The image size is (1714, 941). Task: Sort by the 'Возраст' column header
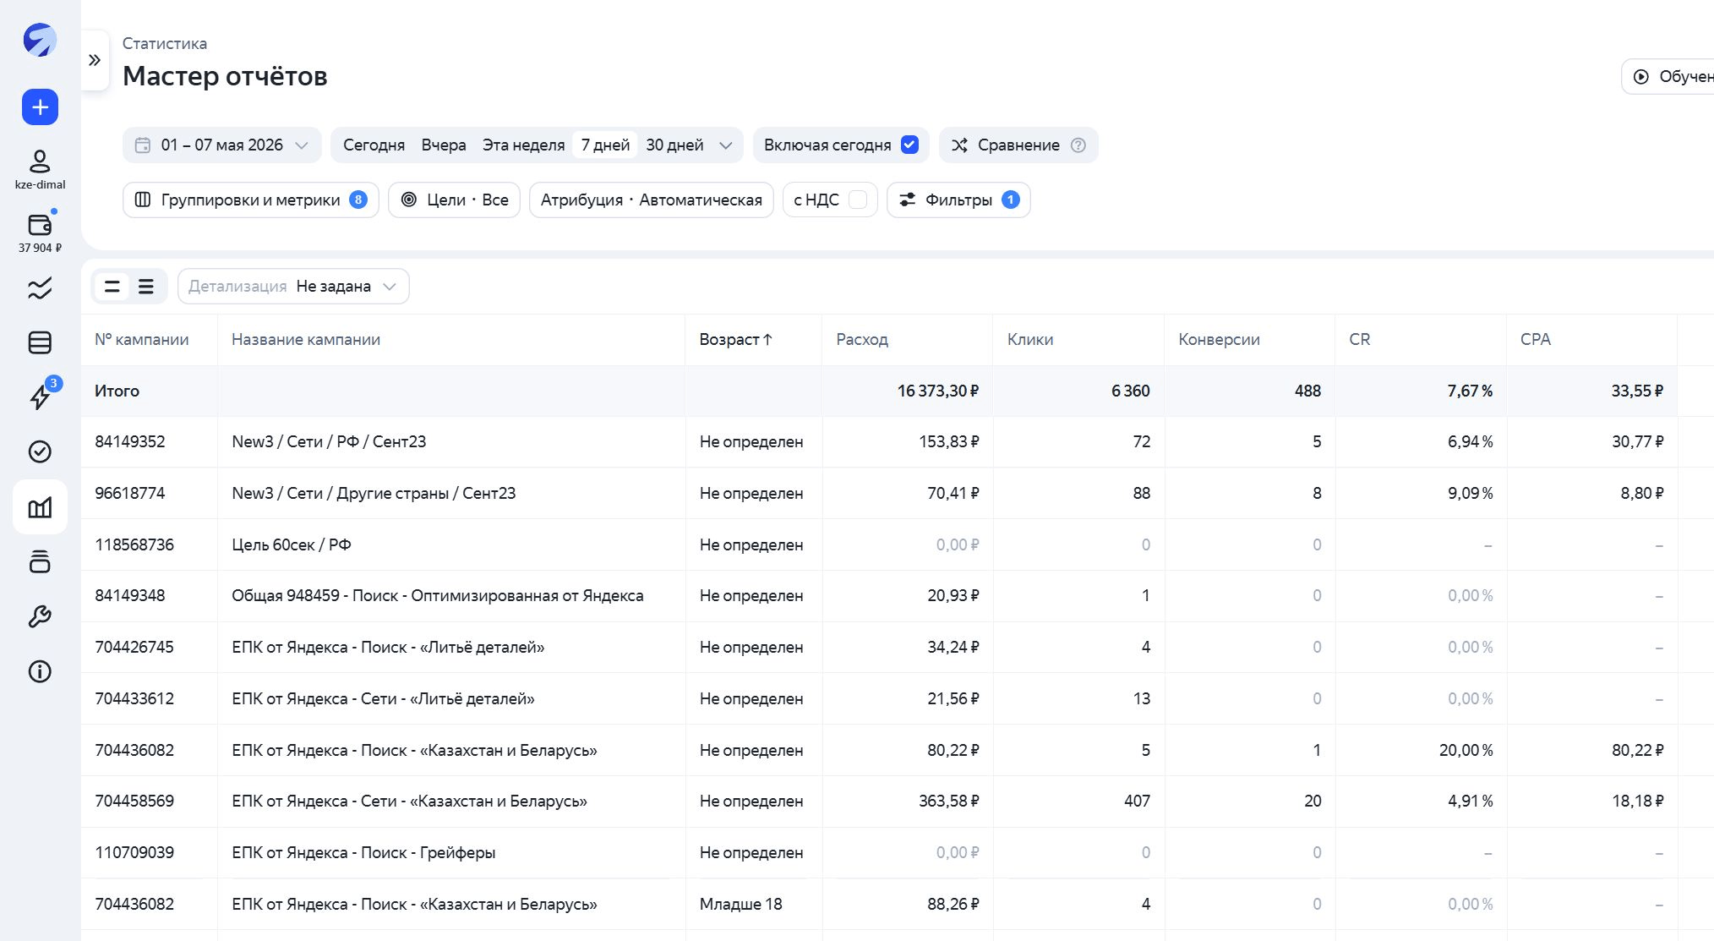click(x=735, y=339)
